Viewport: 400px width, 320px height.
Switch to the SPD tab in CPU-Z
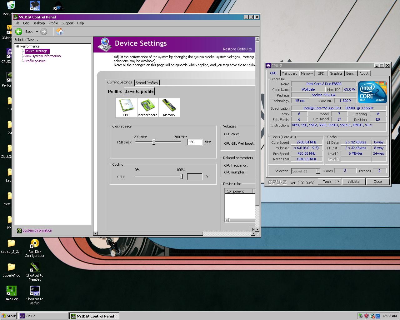321,73
